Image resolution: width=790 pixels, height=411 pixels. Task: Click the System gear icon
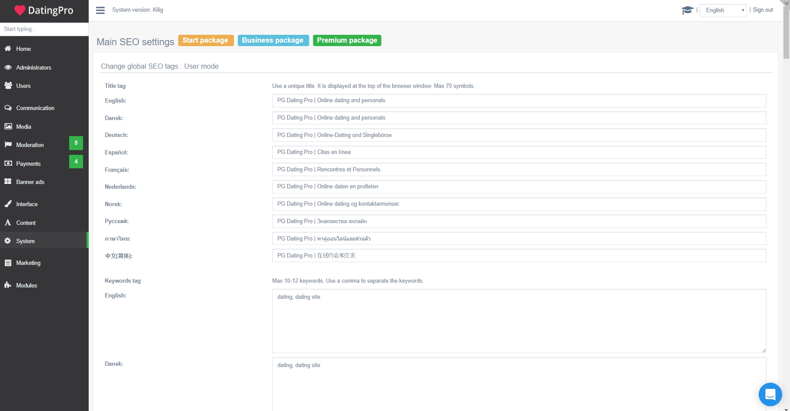click(x=8, y=241)
